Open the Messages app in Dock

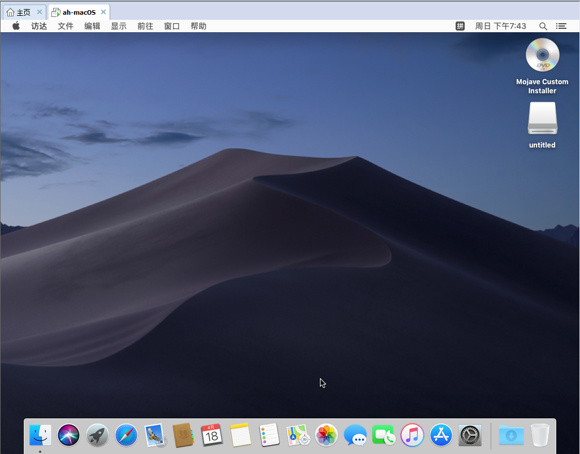pyautogui.click(x=355, y=435)
